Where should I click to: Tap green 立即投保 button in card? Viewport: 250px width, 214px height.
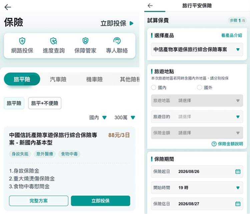tap(100, 201)
